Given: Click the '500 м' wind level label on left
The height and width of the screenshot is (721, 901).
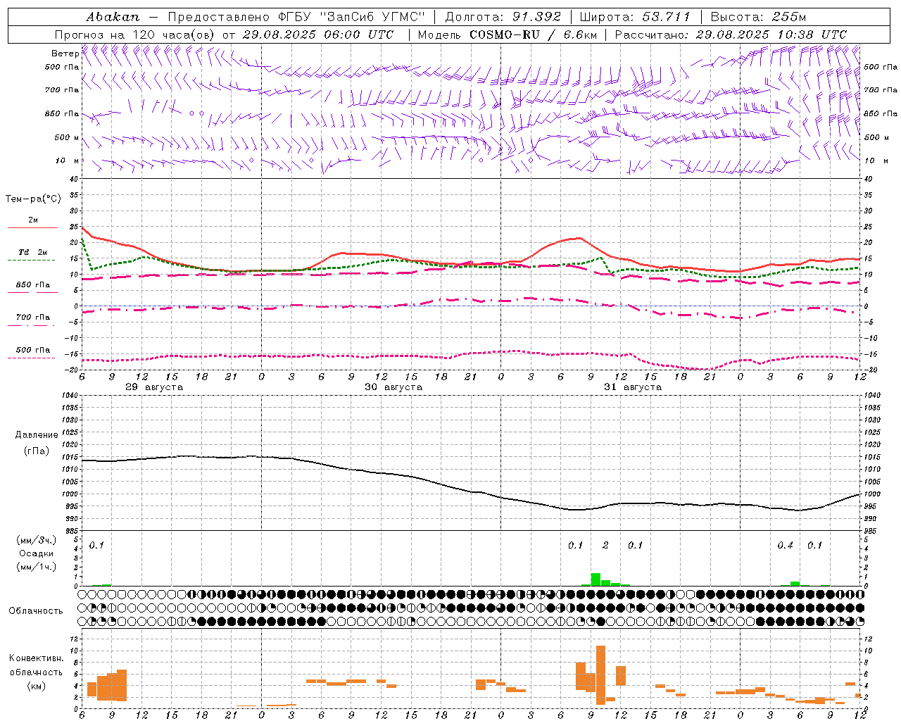Looking at the screenshot, I should point(68,137).
